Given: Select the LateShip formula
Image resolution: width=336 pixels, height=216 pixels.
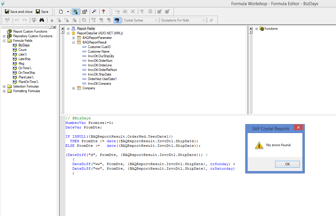Looking at the screenshot, I should pos(24,59).
